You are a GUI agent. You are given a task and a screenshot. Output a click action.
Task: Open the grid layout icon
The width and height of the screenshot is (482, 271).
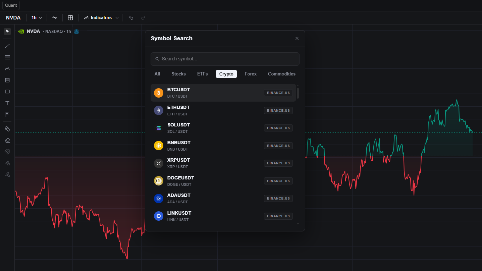(x=70, y=18)
